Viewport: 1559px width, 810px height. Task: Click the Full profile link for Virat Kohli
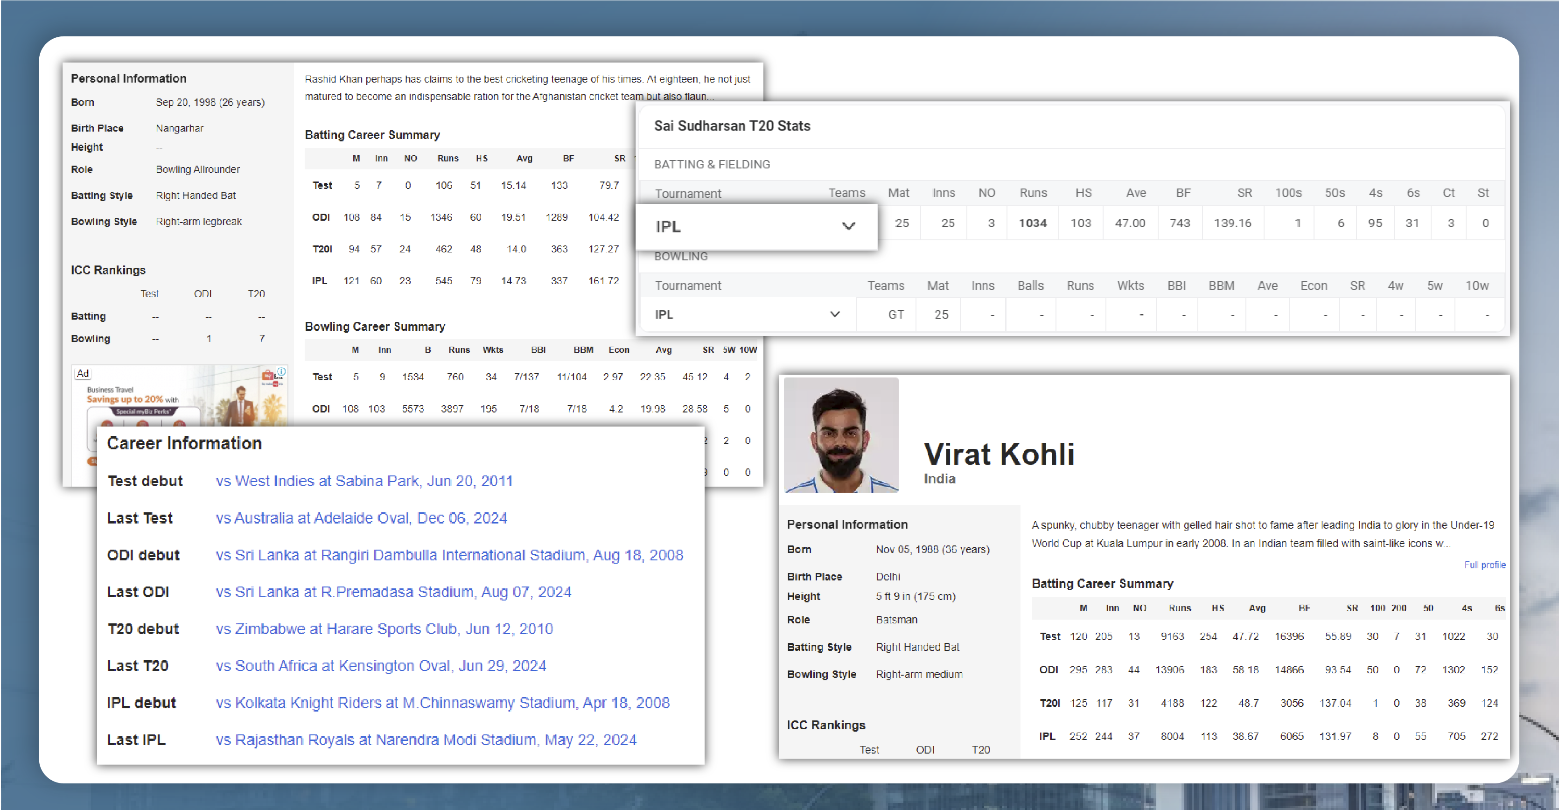pyautogui.click(x=1484, y=565)
